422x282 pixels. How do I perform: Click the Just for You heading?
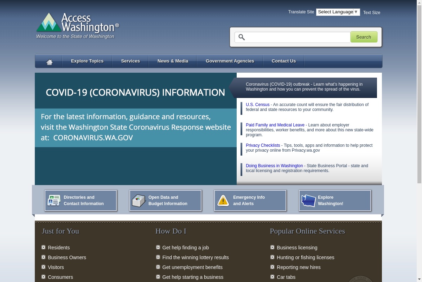pos(60,231)
